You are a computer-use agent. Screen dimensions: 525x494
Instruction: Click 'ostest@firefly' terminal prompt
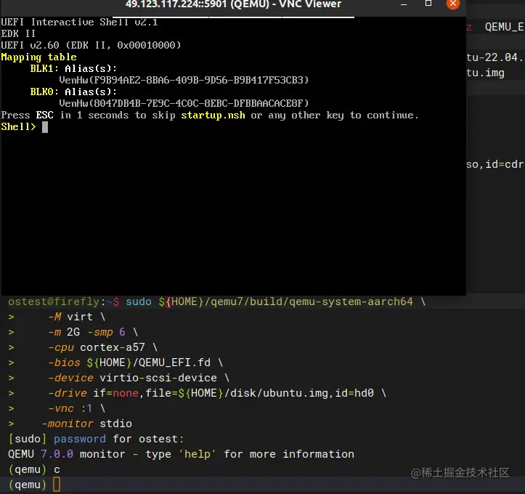coord(54,301)
